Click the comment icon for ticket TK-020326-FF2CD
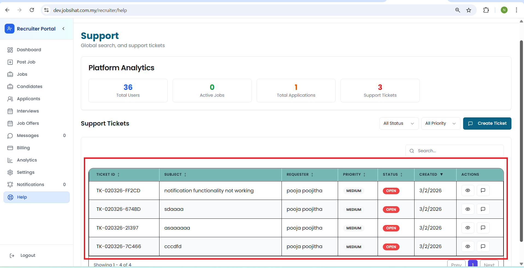 point(483,190)
